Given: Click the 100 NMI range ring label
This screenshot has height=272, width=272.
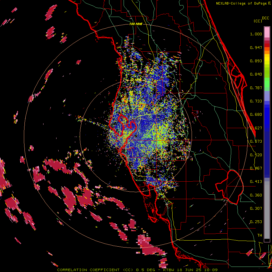Looking at the screenshot, I should (136, 24).
